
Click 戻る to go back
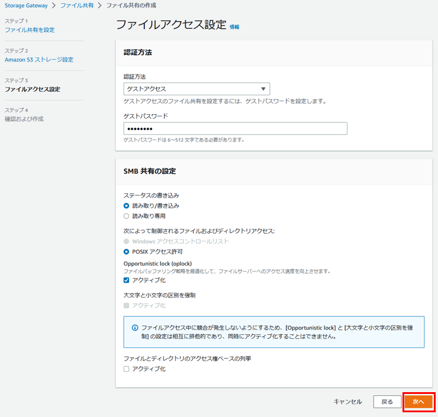click(387, 402)
